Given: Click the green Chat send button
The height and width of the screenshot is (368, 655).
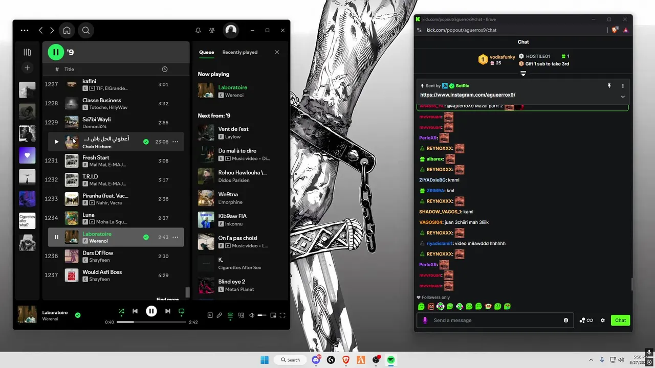Looking at the screenshot, I should pos(620,320).
